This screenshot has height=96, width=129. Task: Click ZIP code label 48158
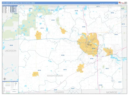[39, 70]
